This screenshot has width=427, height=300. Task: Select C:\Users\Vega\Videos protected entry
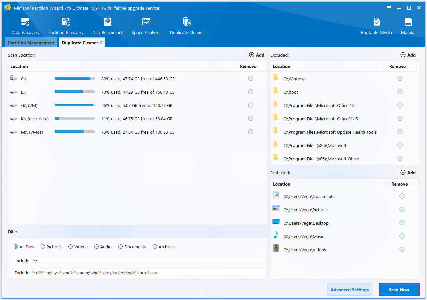tap(345, 250)
